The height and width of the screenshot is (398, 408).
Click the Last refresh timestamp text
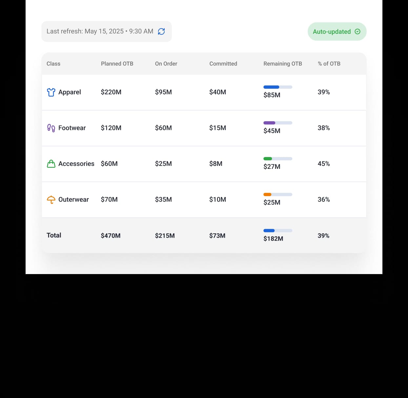(x=100, y=31)
